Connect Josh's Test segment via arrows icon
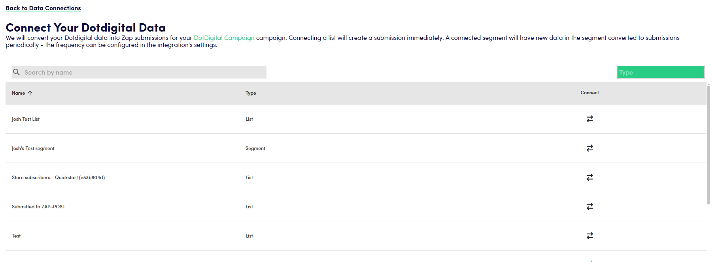 click(590, 148)
